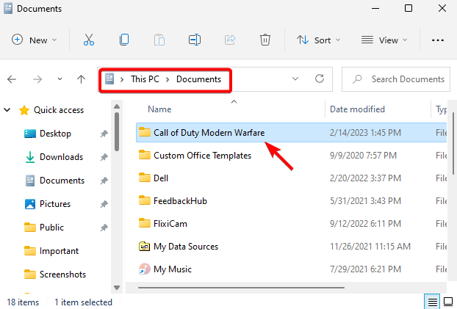This screenshot has height=309, width=457.
Task: Open the New dropdown menu
Action: tap(35, 40)
